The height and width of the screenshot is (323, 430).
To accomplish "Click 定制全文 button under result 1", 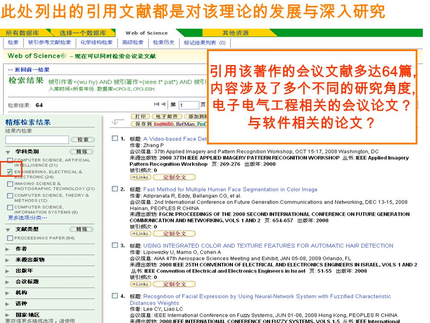I will [x=174, y=178].
